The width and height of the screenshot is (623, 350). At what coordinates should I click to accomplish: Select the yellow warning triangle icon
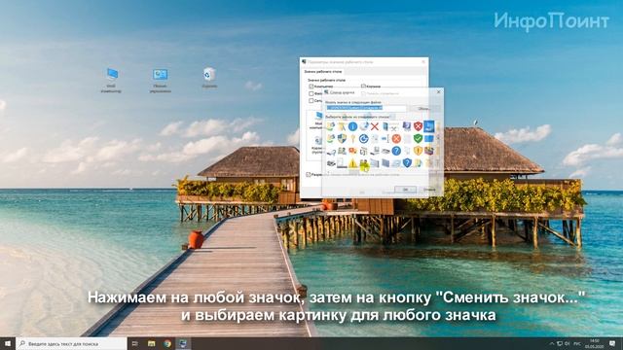pos(352,163)
